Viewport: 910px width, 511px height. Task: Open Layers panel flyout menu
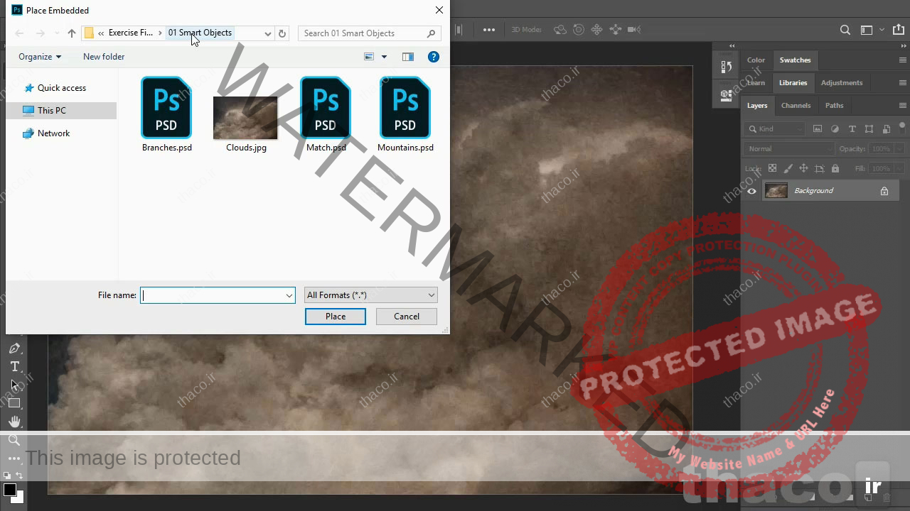click(903, 106)
